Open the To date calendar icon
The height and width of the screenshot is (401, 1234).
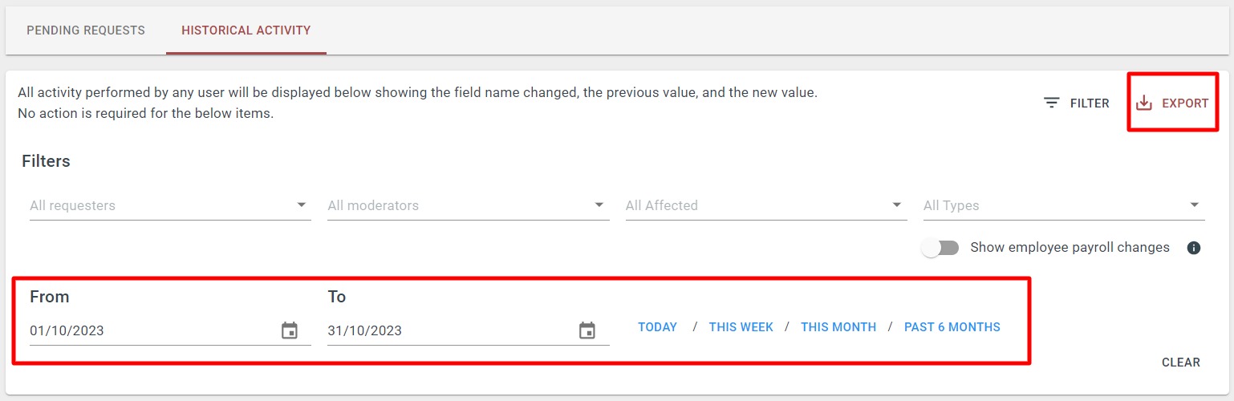(587, 330)
